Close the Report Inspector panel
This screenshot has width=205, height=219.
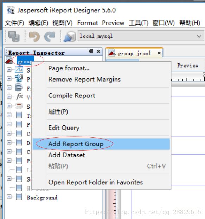[x=98, y=52]
